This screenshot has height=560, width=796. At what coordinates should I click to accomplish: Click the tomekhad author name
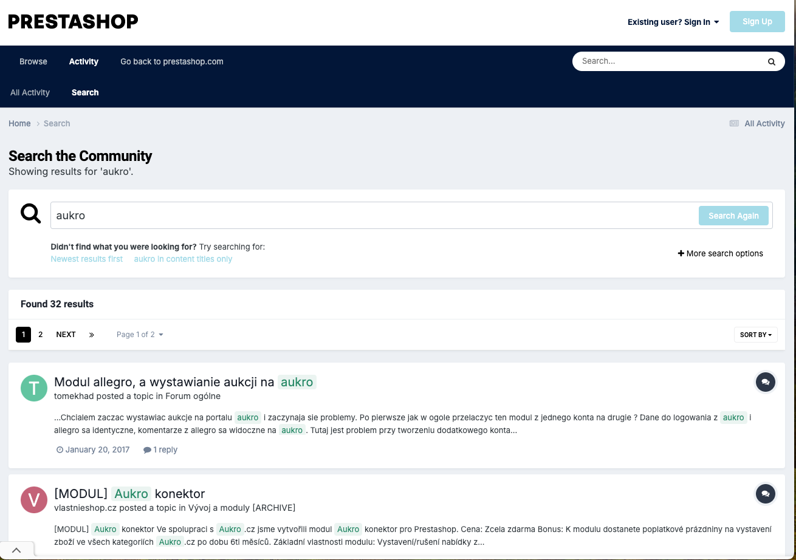(x=74, y=396)
